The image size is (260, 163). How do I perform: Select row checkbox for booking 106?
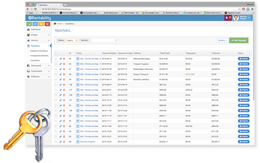56,85
